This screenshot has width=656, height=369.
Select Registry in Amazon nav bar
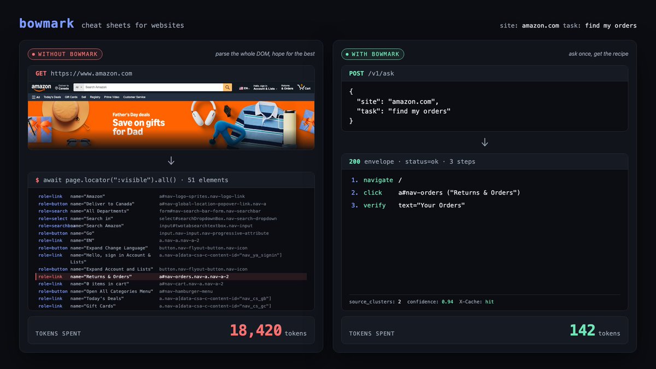95,97
